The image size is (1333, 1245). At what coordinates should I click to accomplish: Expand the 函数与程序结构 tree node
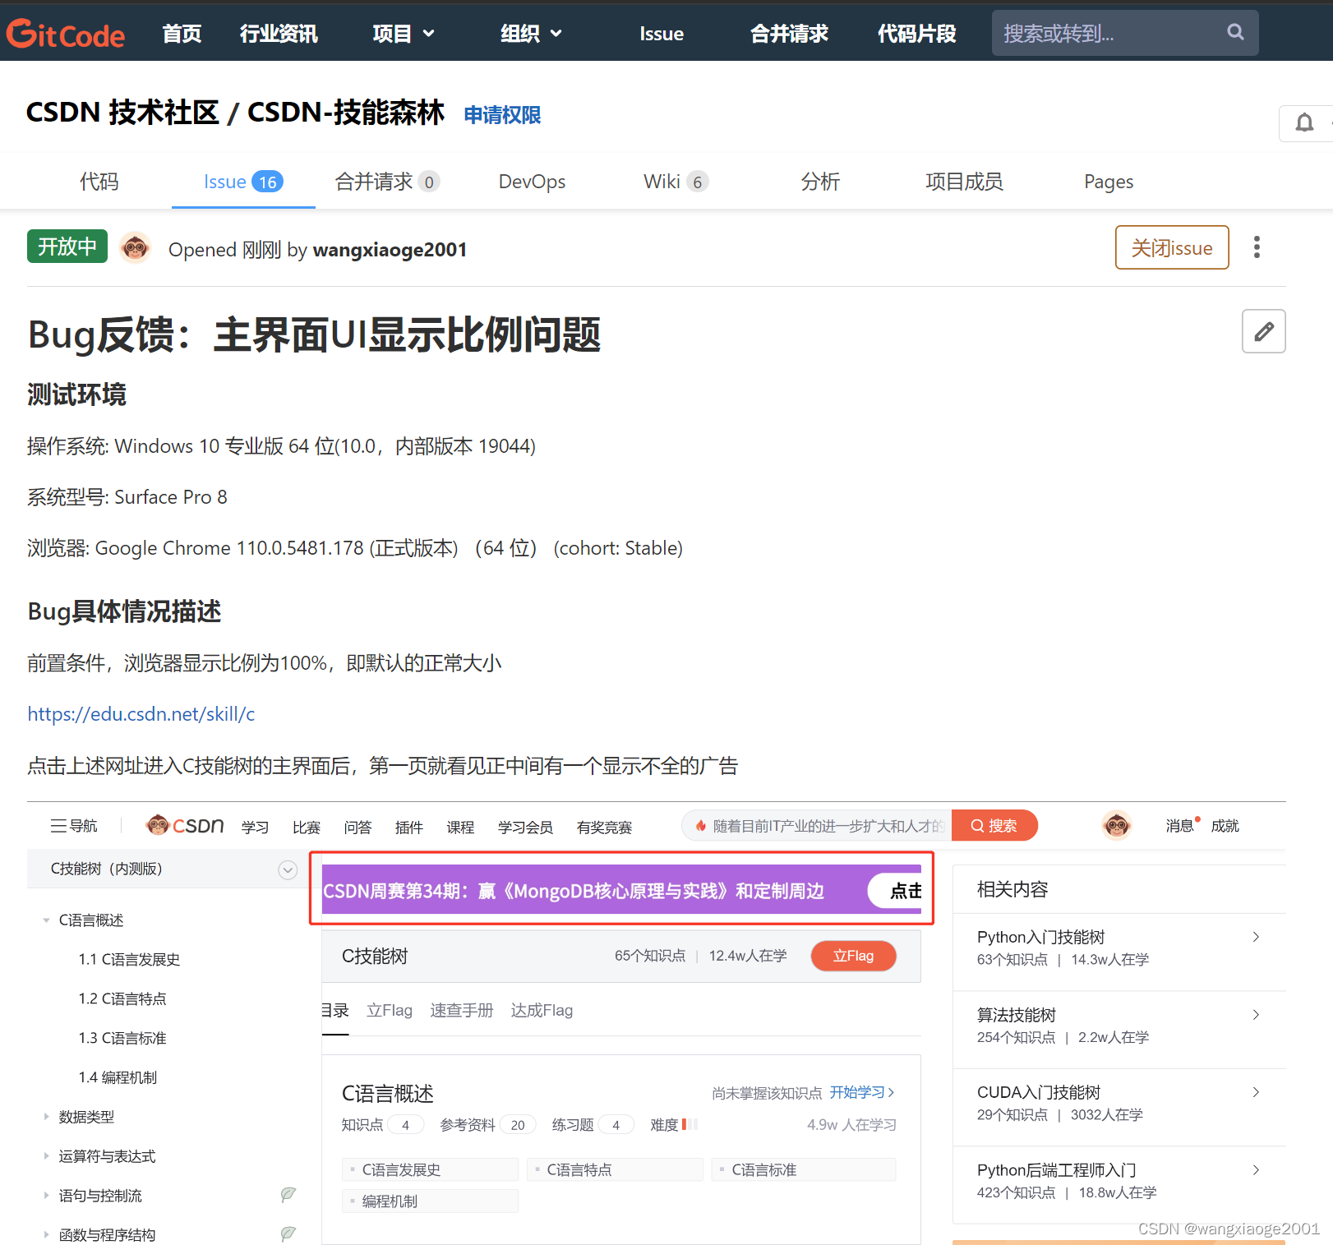[47, 1234]
